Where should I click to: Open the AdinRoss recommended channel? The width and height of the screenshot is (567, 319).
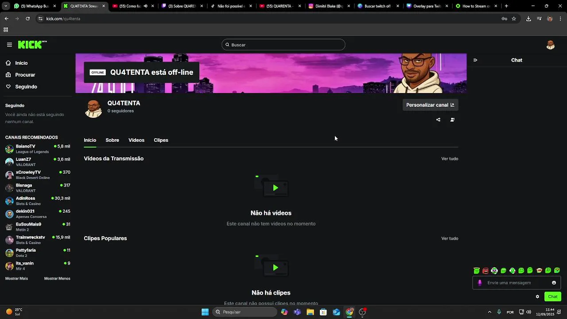(38, 201)
